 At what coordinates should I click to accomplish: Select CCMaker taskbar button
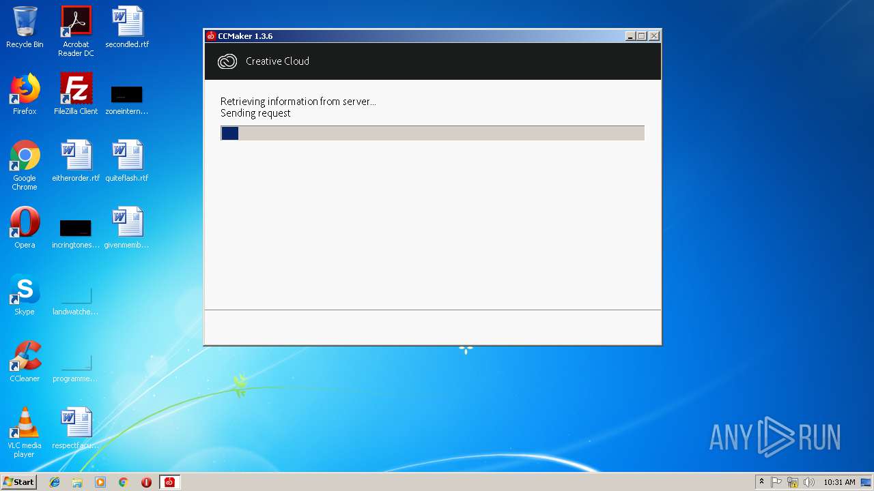(169, 482)
